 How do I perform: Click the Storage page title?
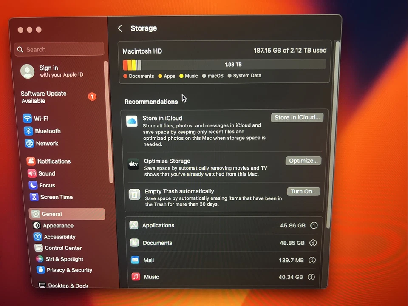(x=144, y=28)
